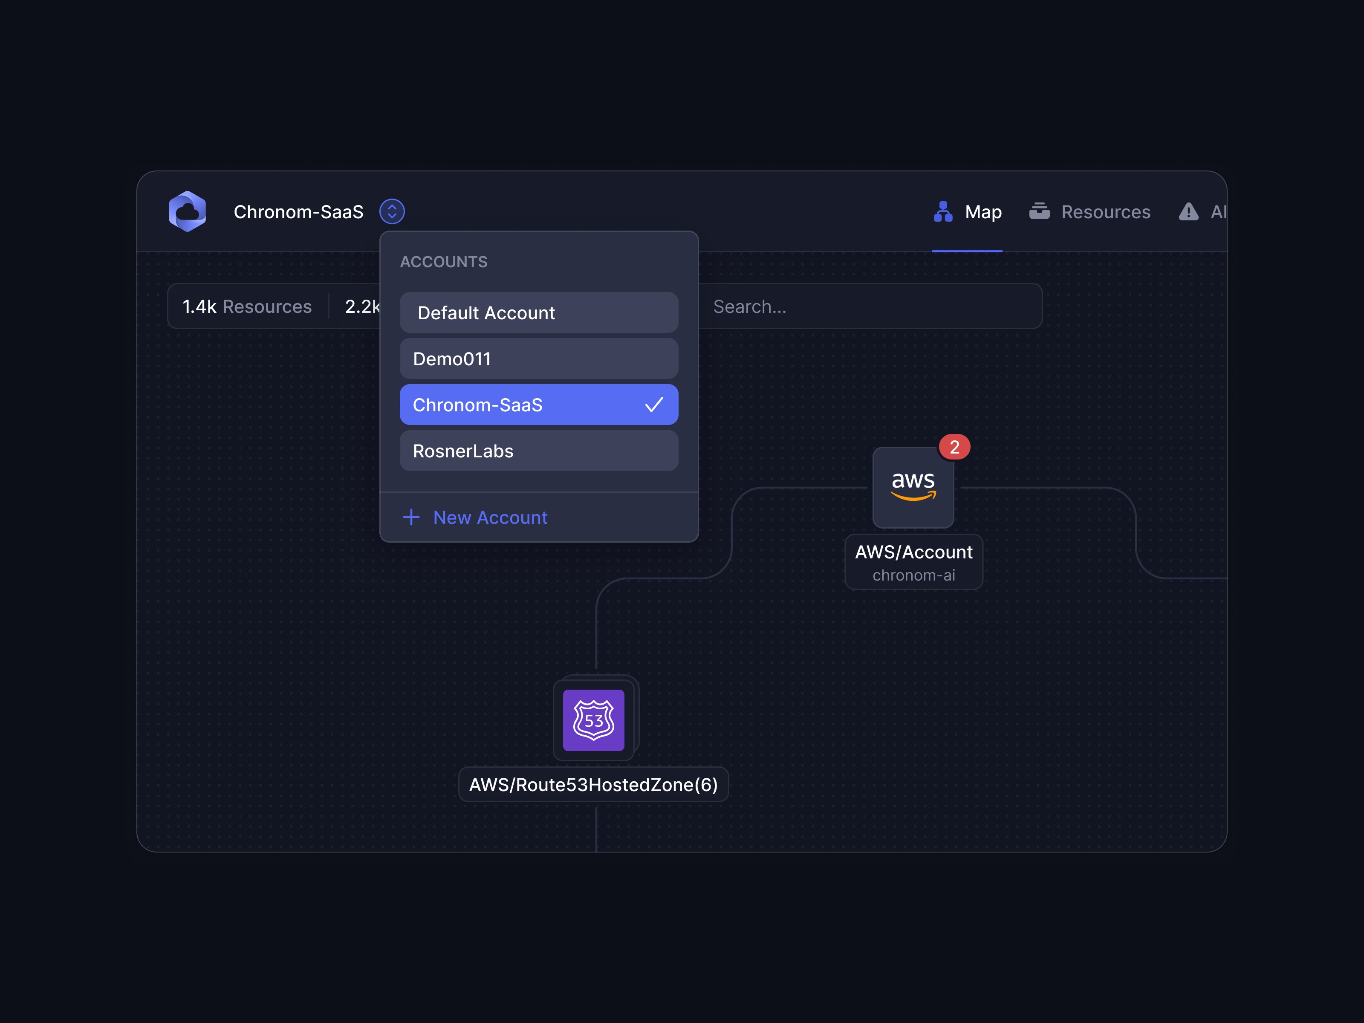1364x1023 pixels.
Task: Select the Default Account option
Action: coord(538,312)
